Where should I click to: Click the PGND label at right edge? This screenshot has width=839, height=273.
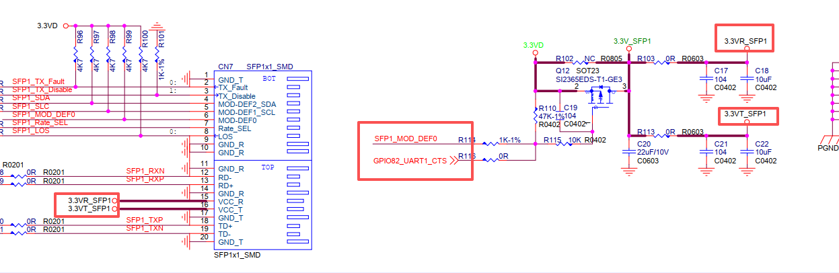pyautogui.click(x=828, y=147)
